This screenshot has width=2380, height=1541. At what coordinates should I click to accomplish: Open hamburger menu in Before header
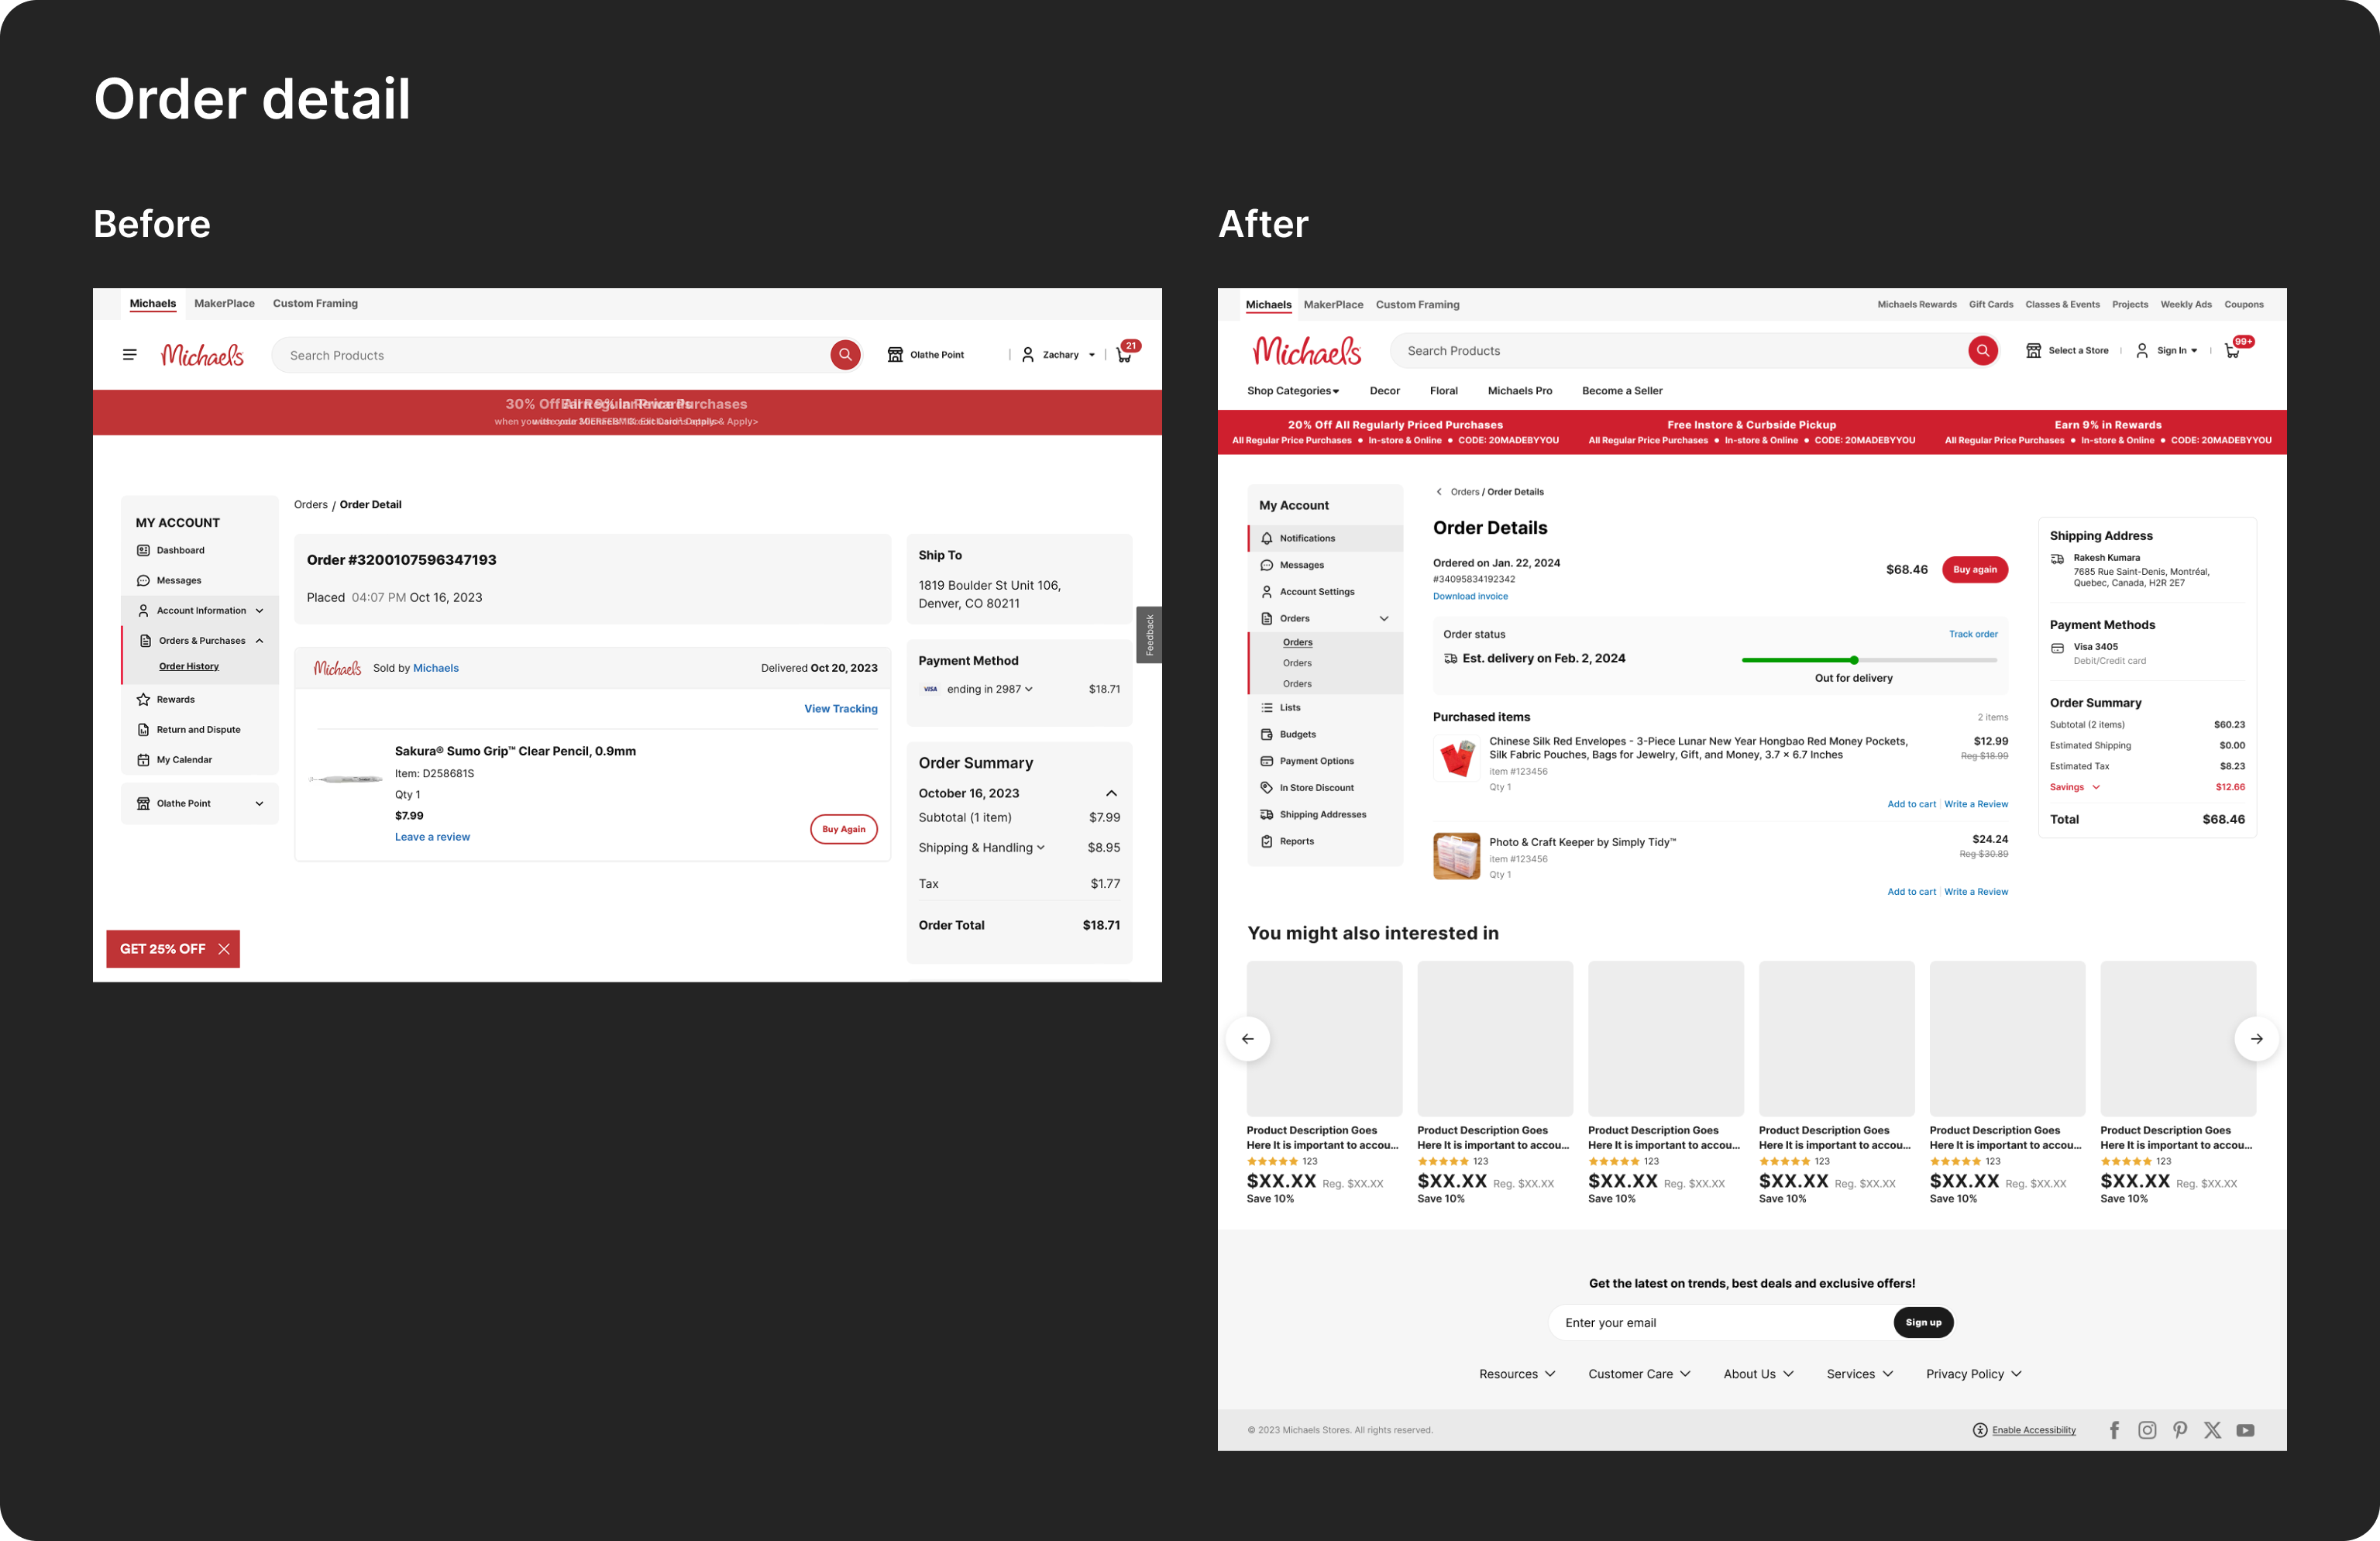tap(129, 355)
